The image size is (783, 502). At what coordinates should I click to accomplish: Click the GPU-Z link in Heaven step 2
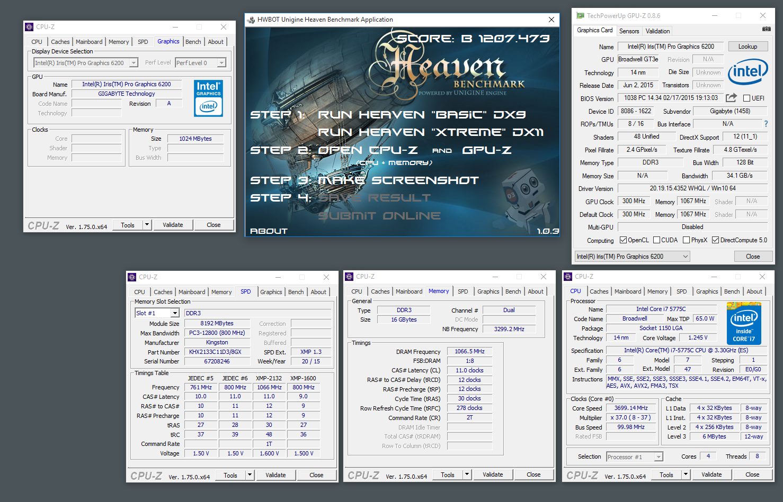(487, 150)
